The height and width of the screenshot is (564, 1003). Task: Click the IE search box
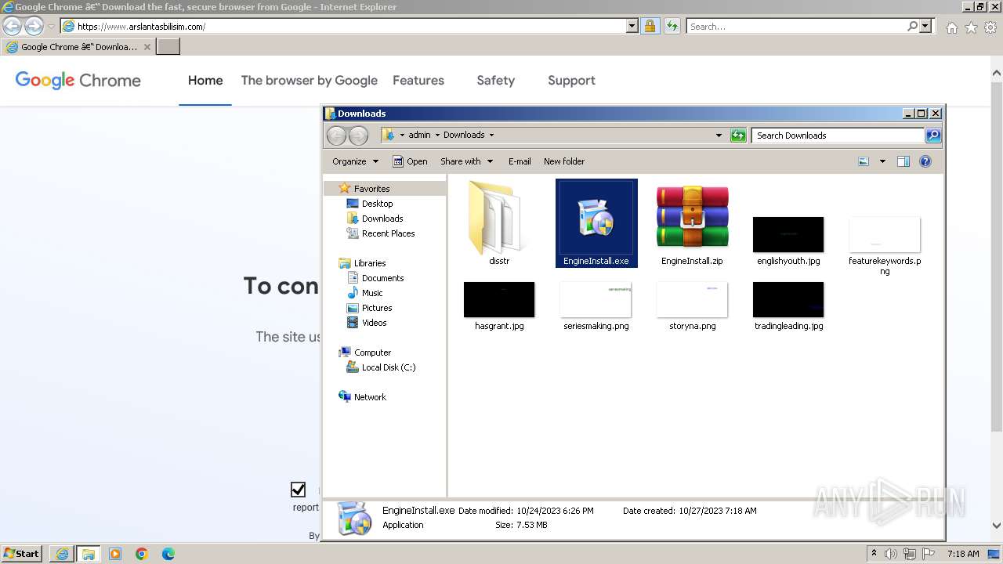[795, 27]
